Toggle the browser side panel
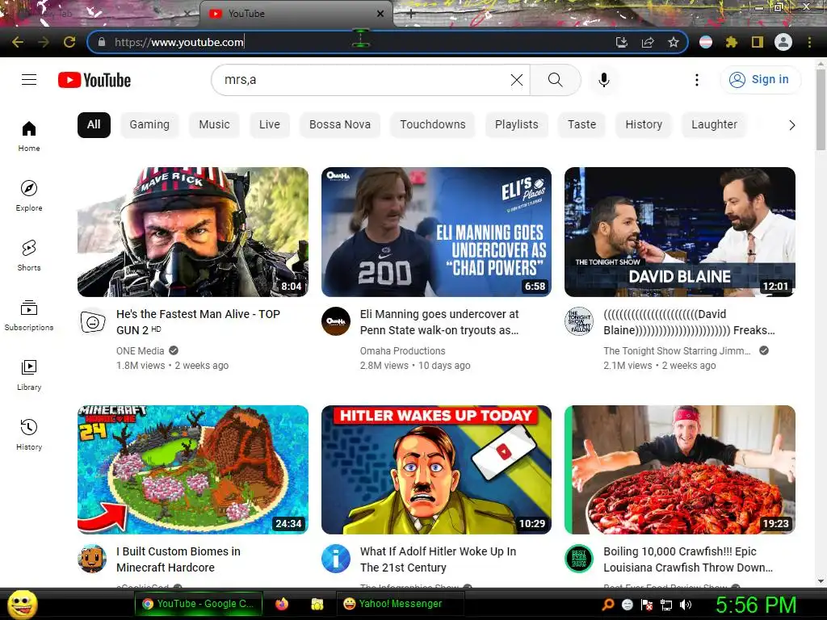 click(x=758, y=42)
